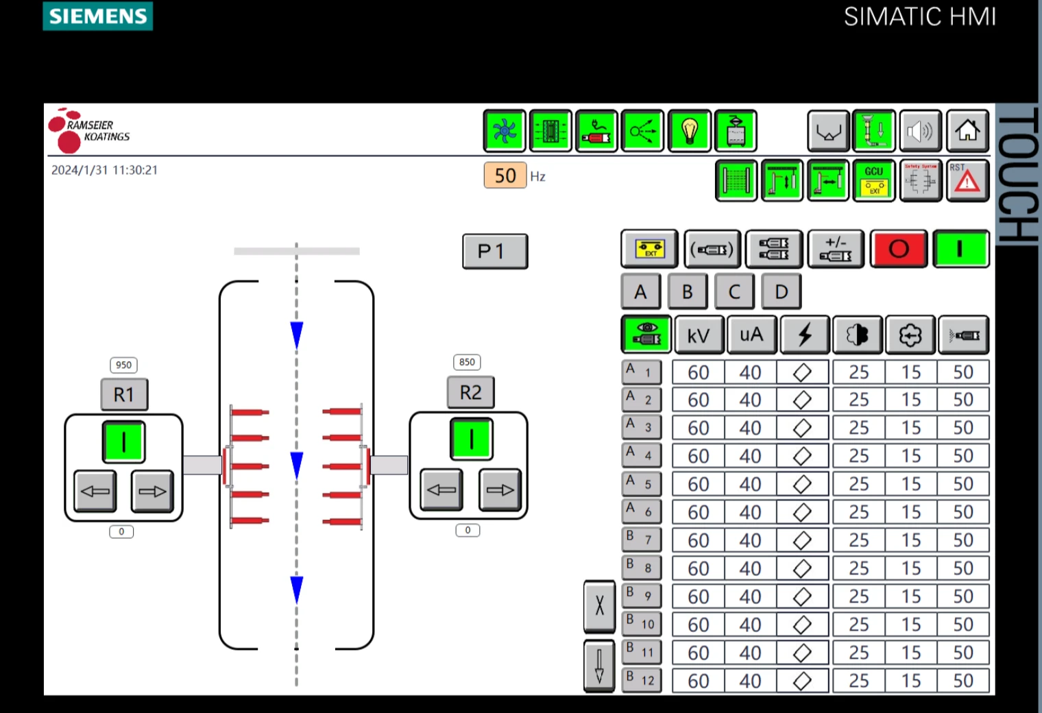This screenshot has width=1042, height=713.
Task: Open the Safety System screen
Action: click(x=920, y=180)
